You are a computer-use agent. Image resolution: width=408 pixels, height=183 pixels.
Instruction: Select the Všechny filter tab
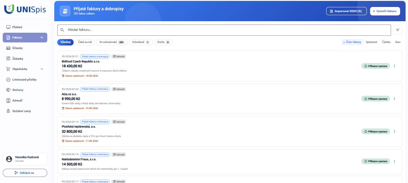point(65,42)
